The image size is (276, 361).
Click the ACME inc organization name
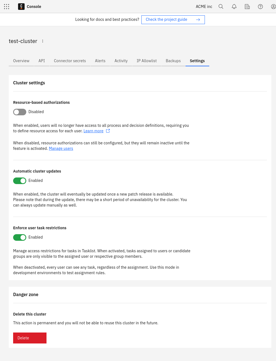pyautogui.click(x=204, y=7)
